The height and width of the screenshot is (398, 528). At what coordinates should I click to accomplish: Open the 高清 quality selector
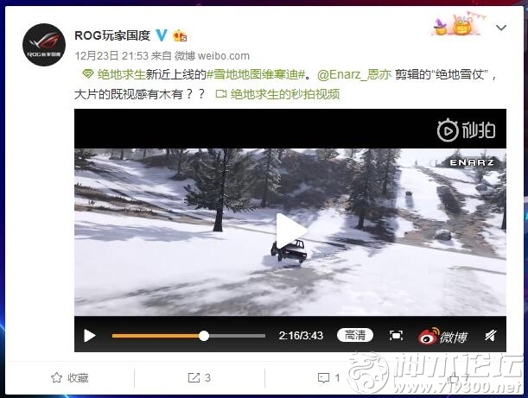click(x=355, y=335)
